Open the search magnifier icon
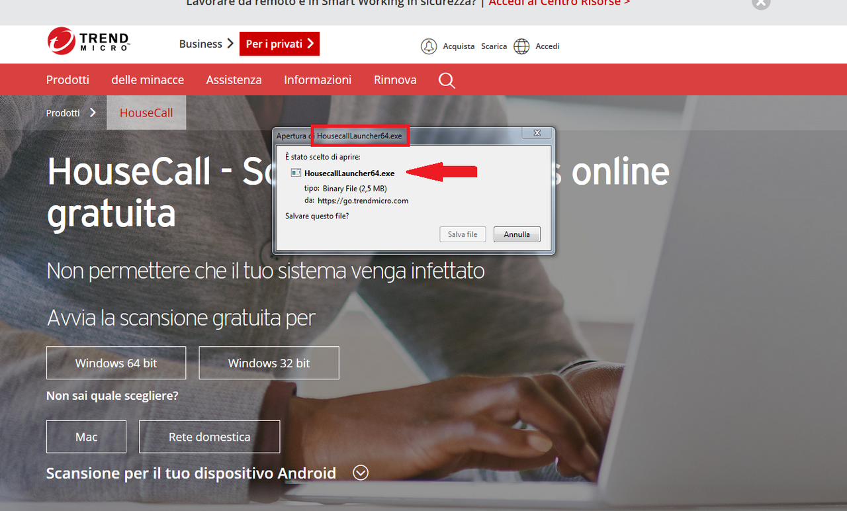The height and width of the screenshot is (511, 847). coord(447,81)
